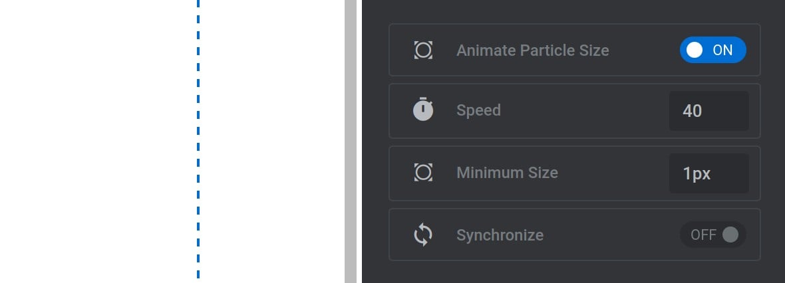The width and height of the screenshot is (785, 283).
Task: Click the Animate Particle Size icon
Action: [x=423, y=50]
